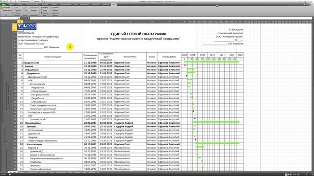Click the green Gantt bar of Продукт 5 лет
This screenshot has width=314, height=176.
click(211, 62)
